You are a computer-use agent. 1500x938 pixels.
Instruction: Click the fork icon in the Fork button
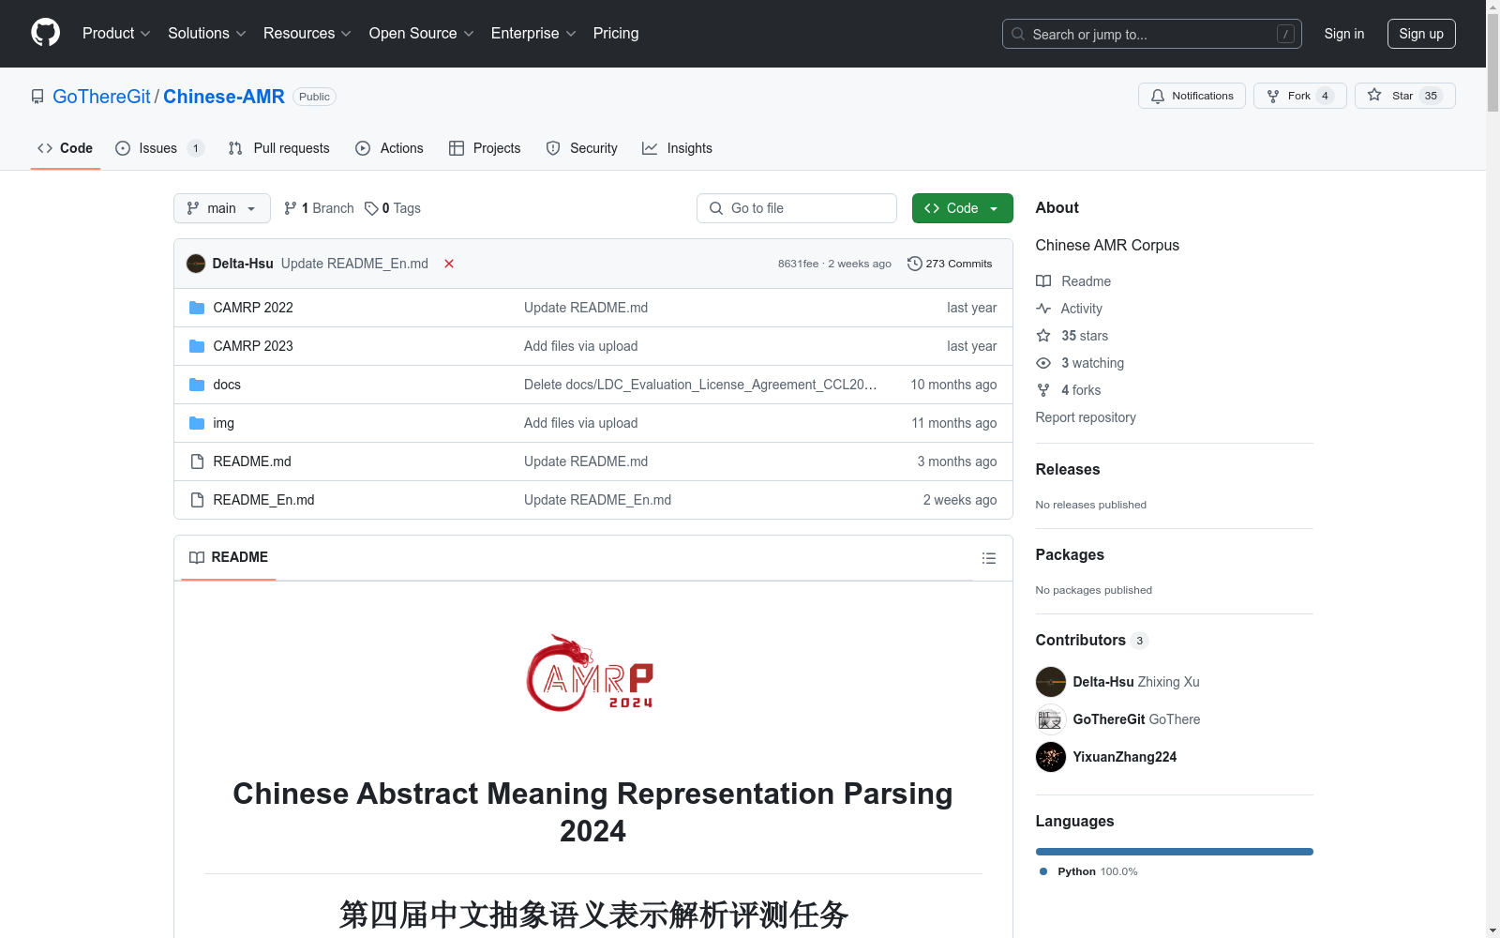pos(1273,96)
